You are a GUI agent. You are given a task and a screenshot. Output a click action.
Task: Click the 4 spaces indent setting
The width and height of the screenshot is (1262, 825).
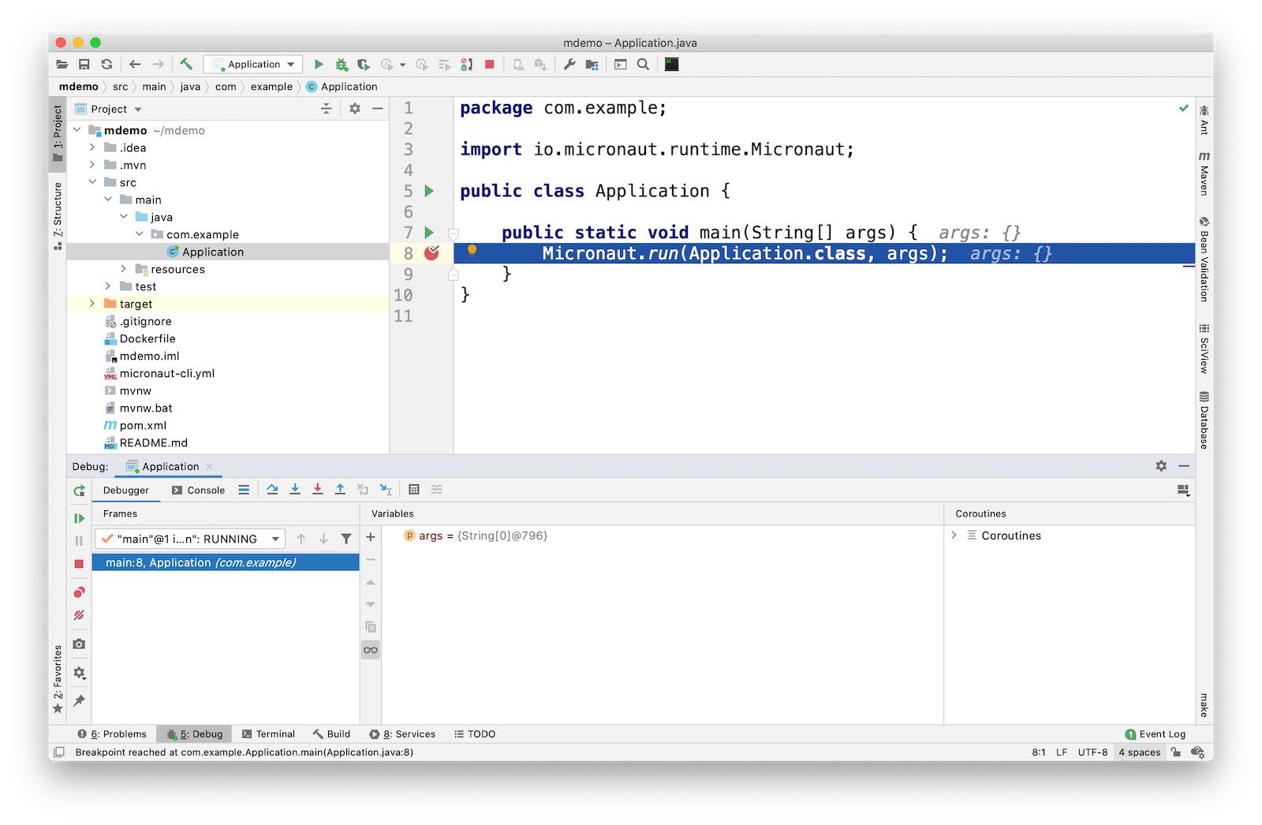tap(1139, 752)
